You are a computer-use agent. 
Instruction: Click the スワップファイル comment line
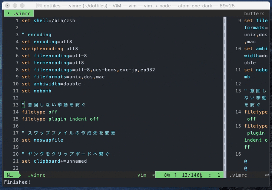click(x=69, y=133)
